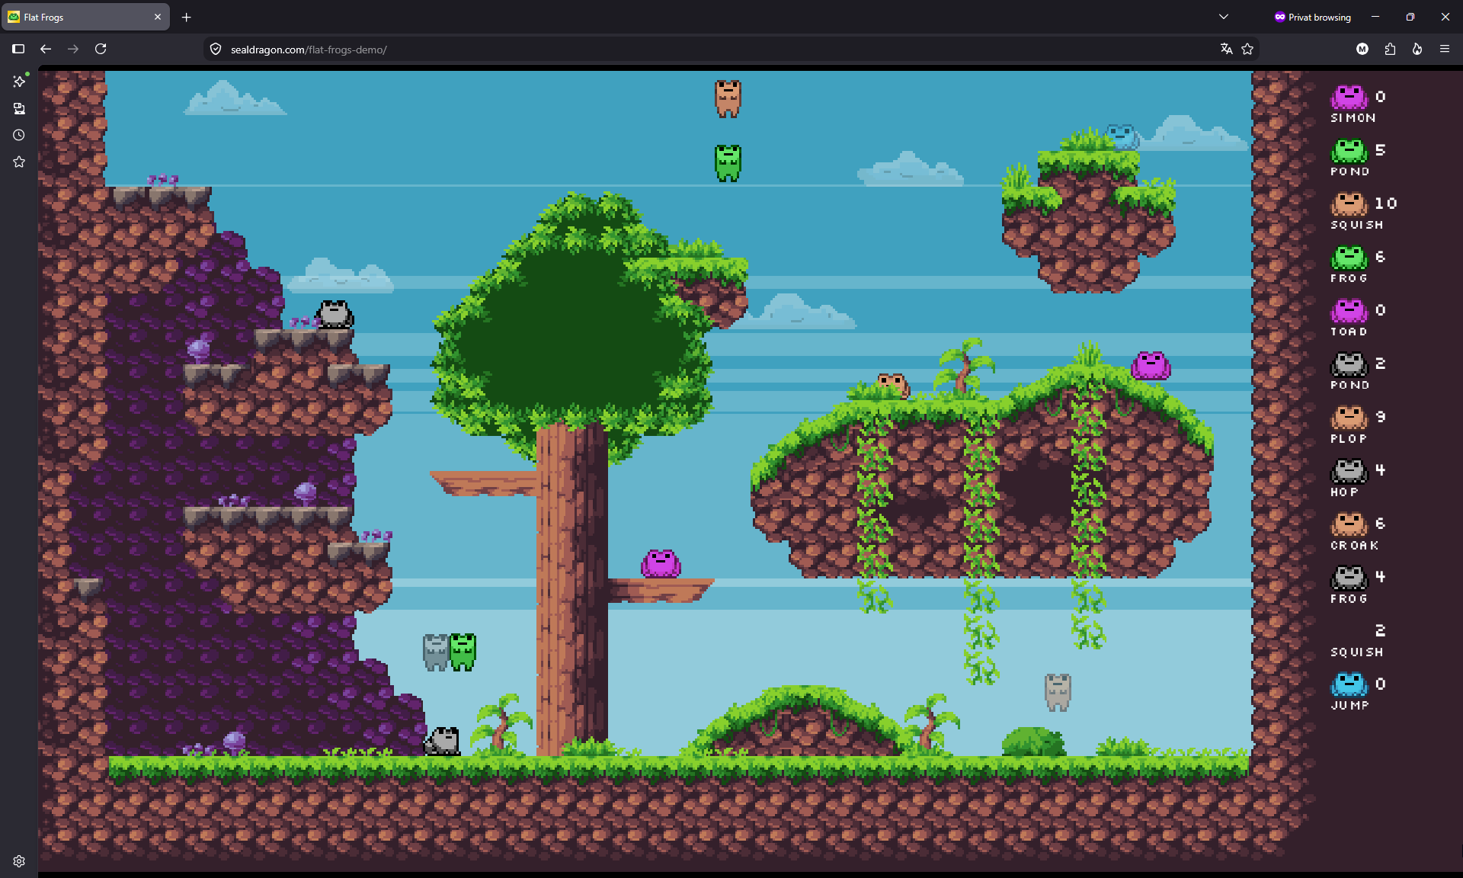Close the Flat Frogs tab

coord(158,17)
